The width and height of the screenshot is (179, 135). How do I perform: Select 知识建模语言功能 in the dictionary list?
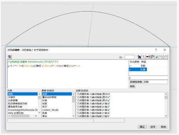[18, 104]
